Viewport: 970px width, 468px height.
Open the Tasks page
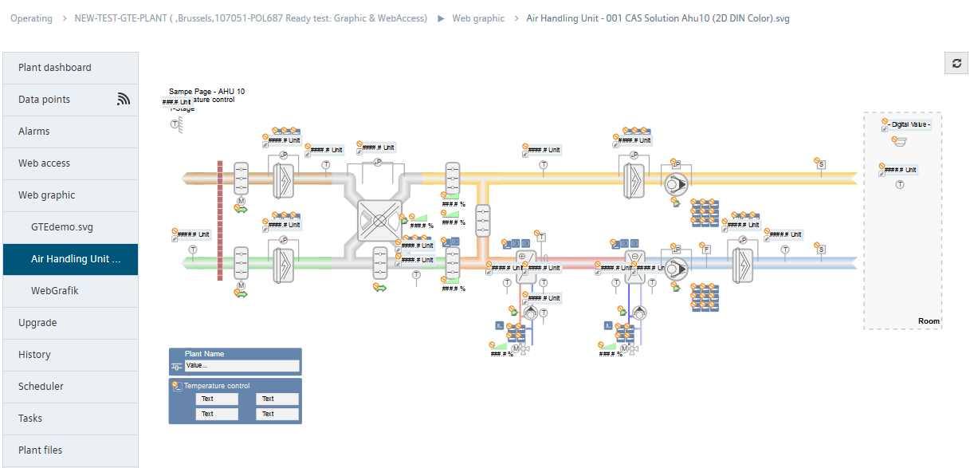70,419
